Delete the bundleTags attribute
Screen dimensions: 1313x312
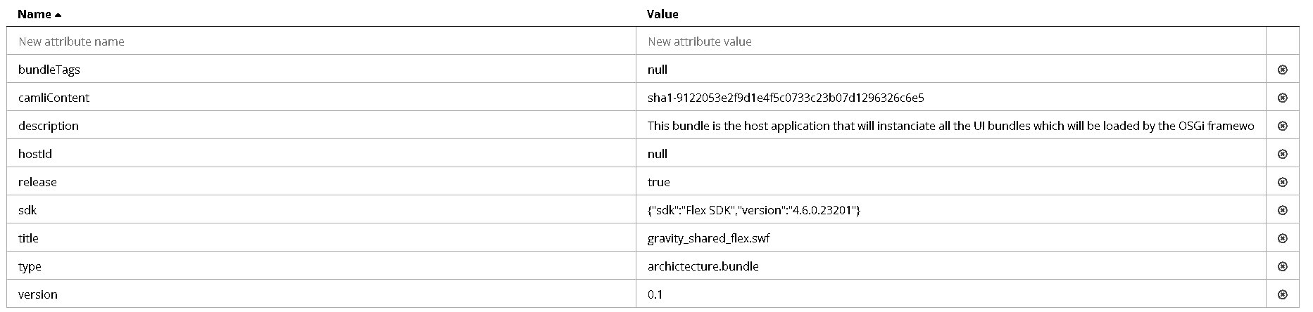[1282, 70]
